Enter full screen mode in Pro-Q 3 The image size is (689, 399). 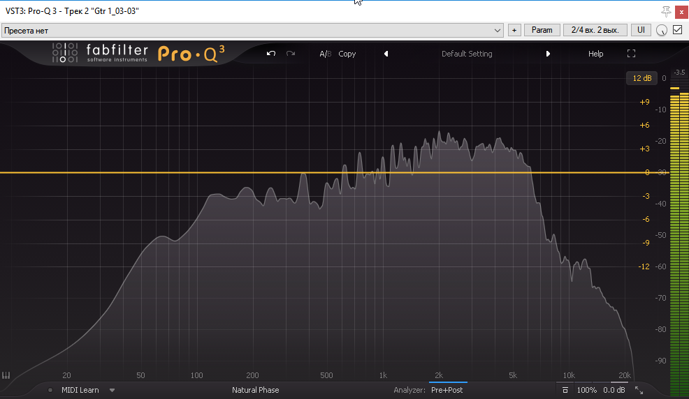click(632, 54)
